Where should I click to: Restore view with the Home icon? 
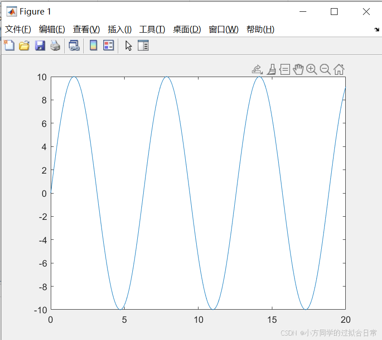click(338, 69)
